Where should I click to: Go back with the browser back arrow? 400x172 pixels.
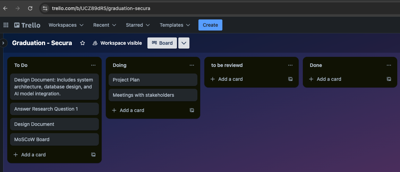pos(5,8)
